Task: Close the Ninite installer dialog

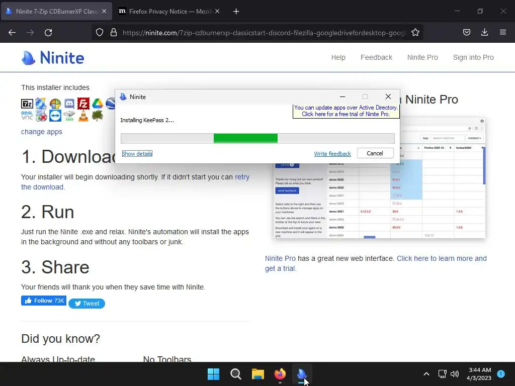Action: point(388,96)
